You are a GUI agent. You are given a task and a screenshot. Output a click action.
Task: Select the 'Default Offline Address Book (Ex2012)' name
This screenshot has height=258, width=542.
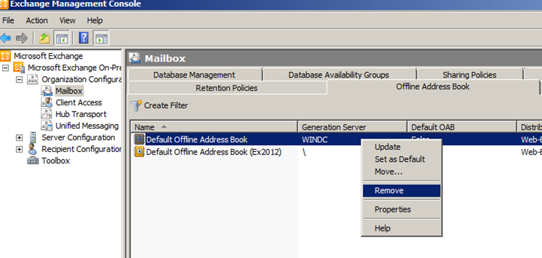point(214,152)
